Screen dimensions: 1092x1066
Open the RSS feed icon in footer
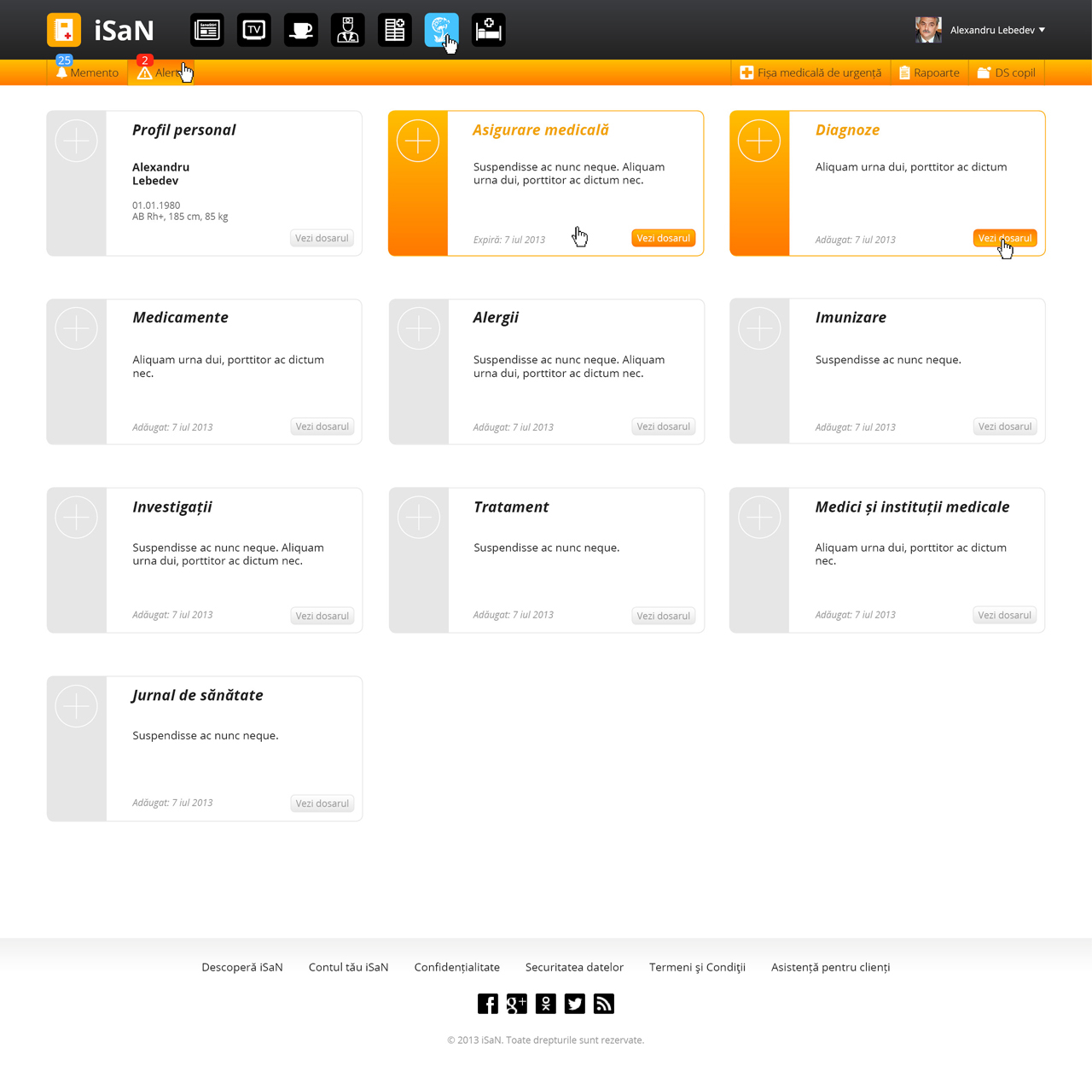coord(604,1004)
